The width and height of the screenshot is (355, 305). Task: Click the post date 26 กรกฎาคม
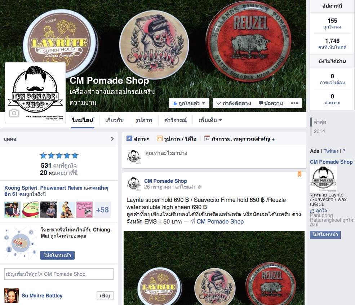click(x=157, y=187)
